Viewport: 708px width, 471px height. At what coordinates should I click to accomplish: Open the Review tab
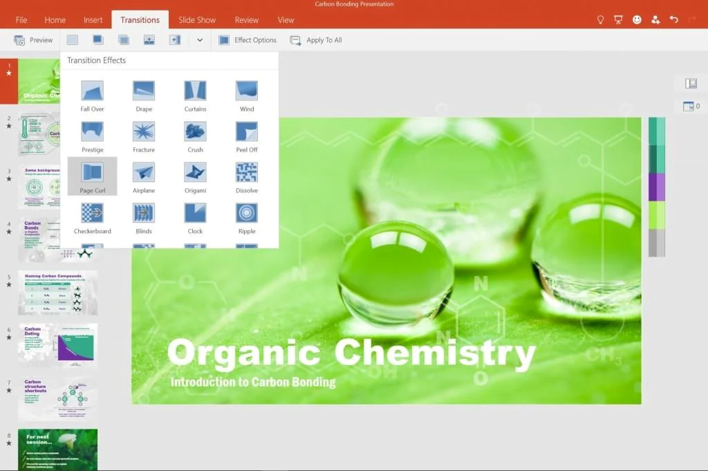246,20
